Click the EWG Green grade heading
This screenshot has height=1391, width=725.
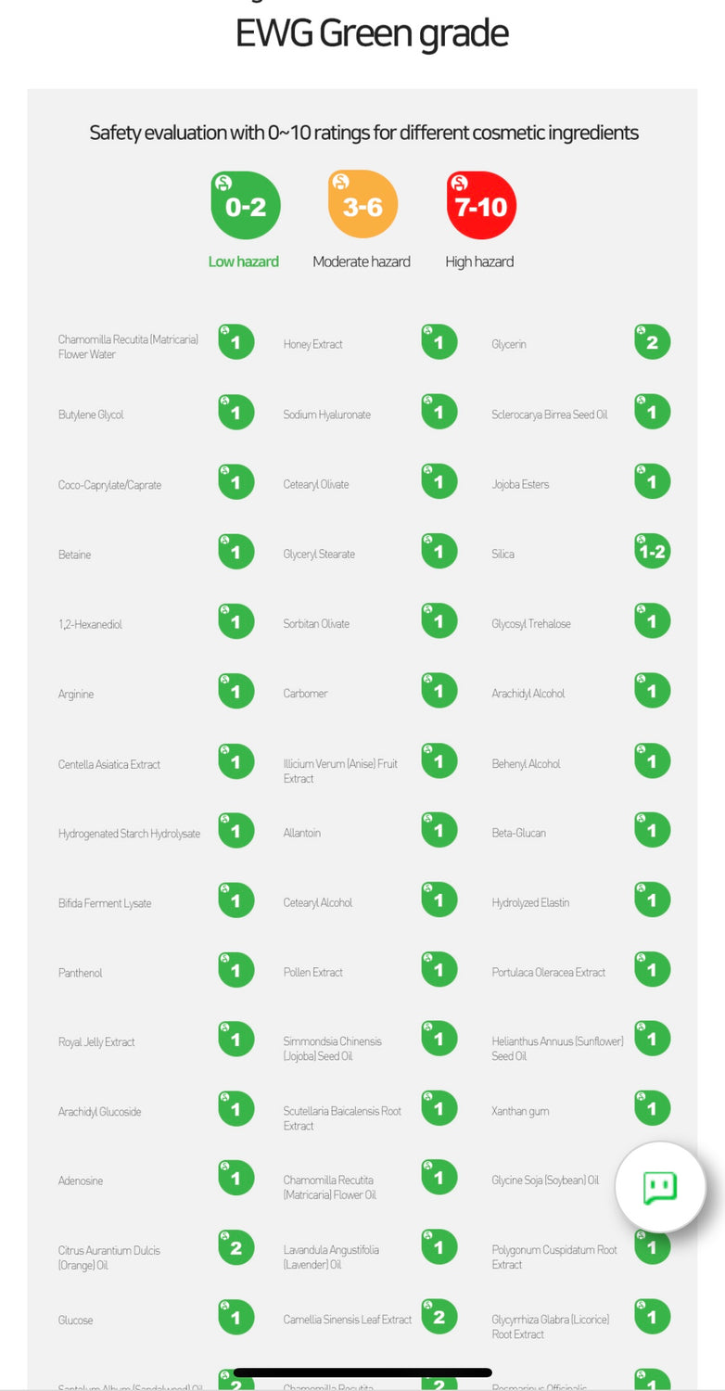(x=372, y=34)
